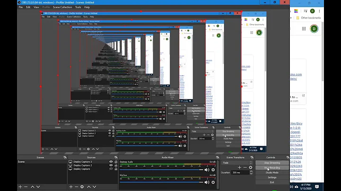Open the File menu

tap(21, 7)
